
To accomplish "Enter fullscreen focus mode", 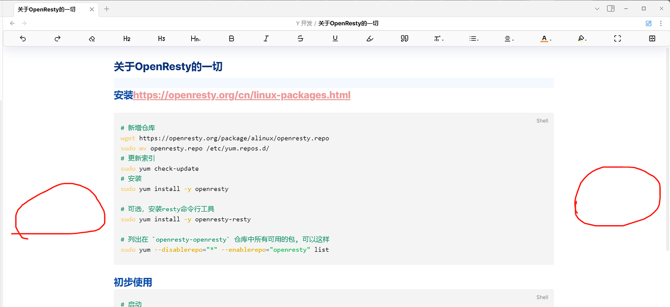I will pyautogui.click(x=618, y=39).
